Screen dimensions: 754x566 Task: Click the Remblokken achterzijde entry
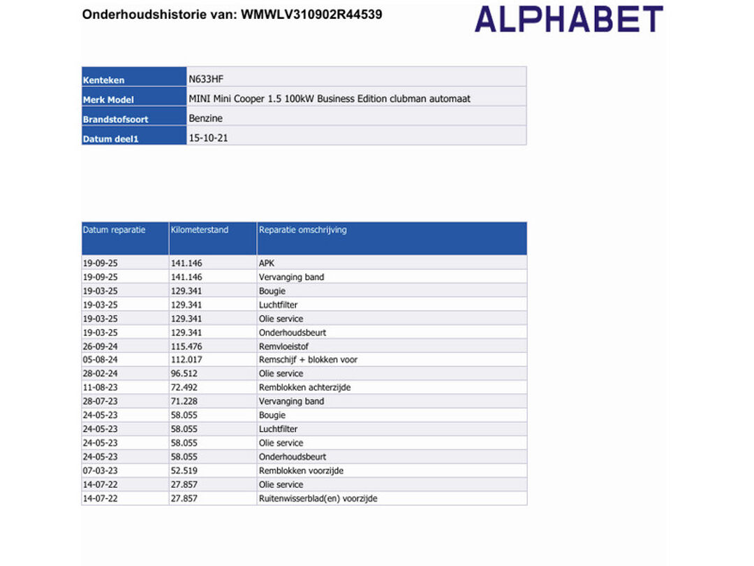[x=304, y=387]
